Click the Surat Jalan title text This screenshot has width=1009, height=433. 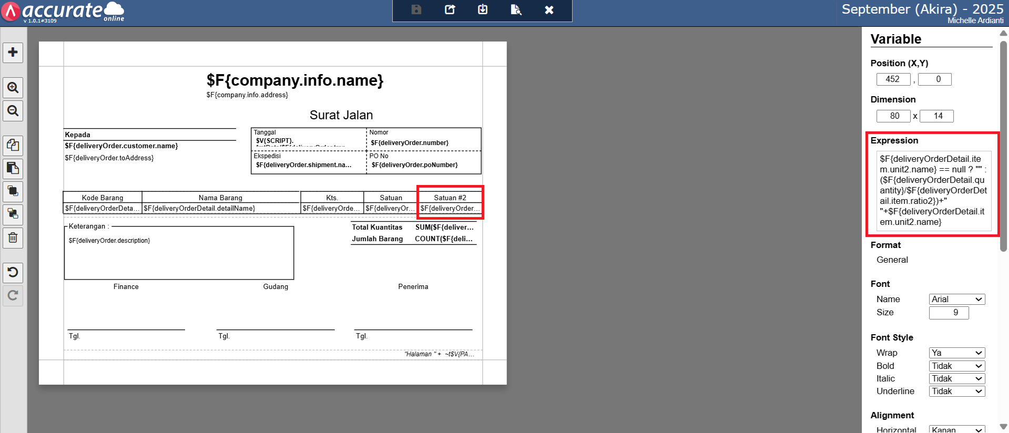341,115
